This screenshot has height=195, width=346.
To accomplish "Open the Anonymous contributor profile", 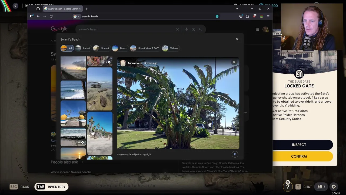I will coord(134,63).
